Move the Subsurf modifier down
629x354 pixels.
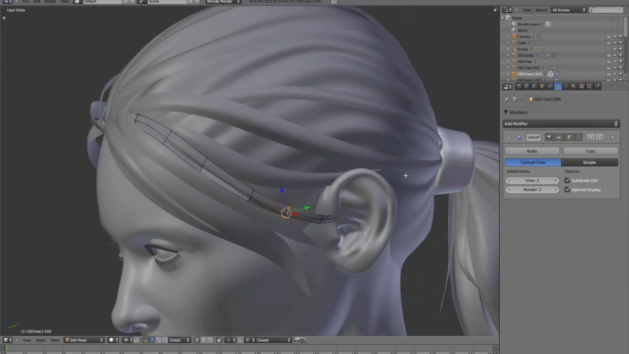600,137
